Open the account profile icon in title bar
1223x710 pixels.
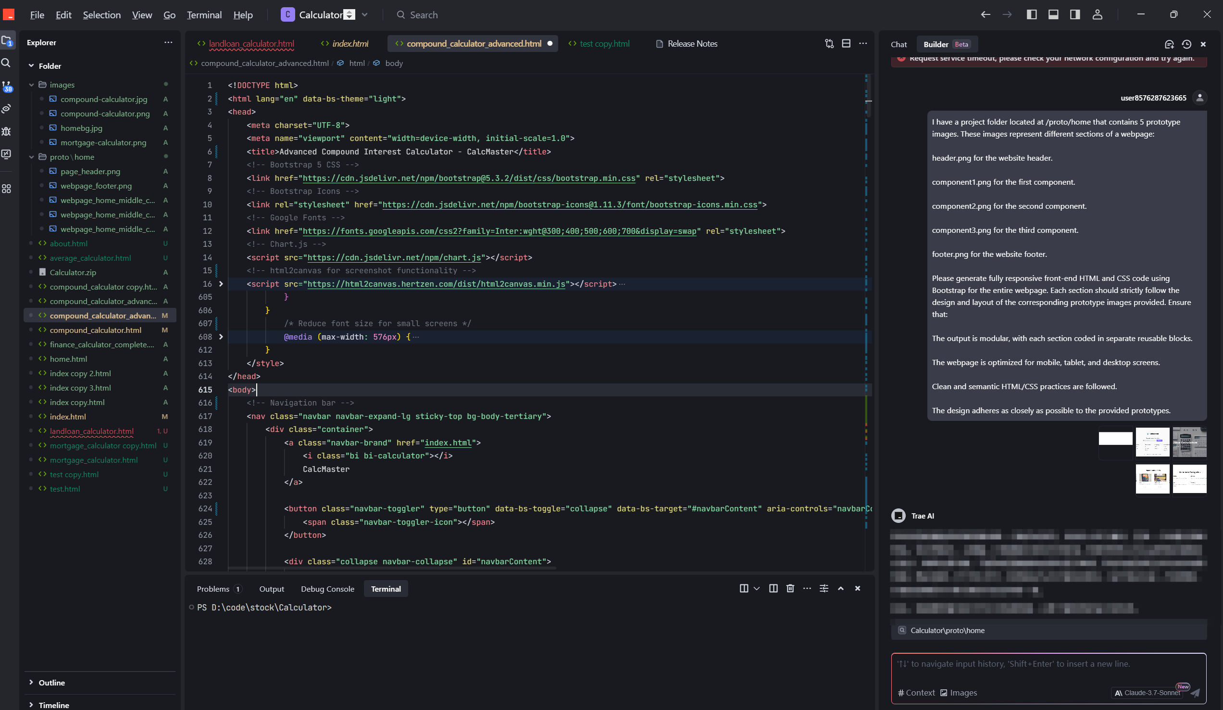coord(1098,14)
